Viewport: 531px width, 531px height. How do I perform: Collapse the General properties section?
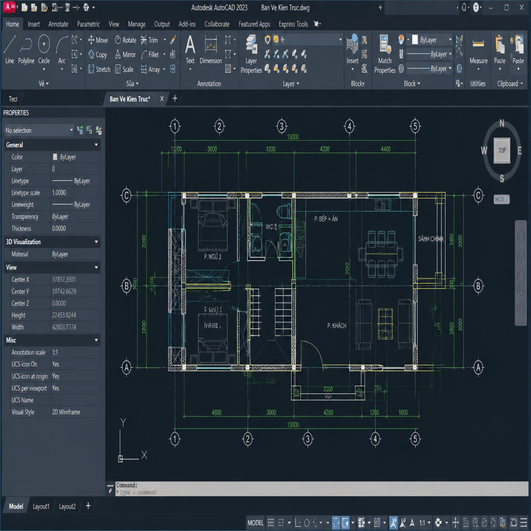[x=96, y=145]
